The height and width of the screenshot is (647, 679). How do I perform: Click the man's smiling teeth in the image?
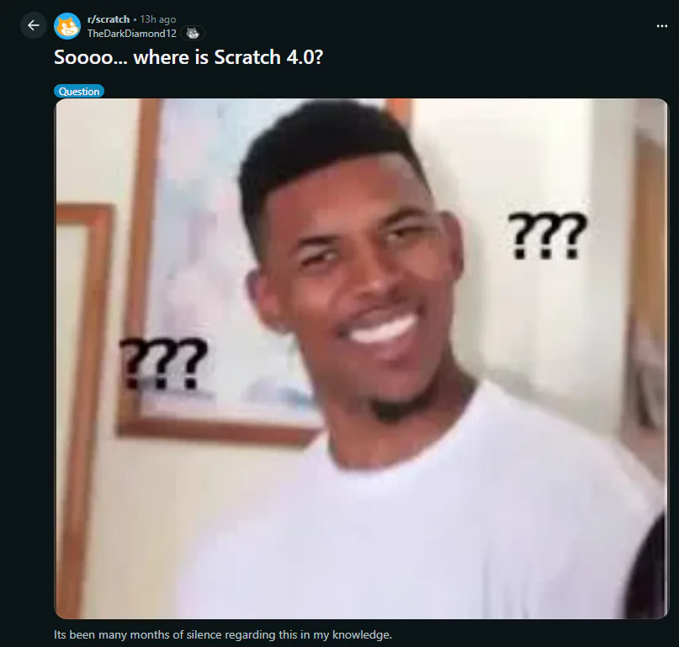[x=382, y=329]
